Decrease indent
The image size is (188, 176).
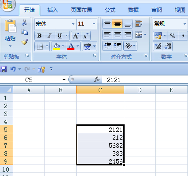[107, 46]
